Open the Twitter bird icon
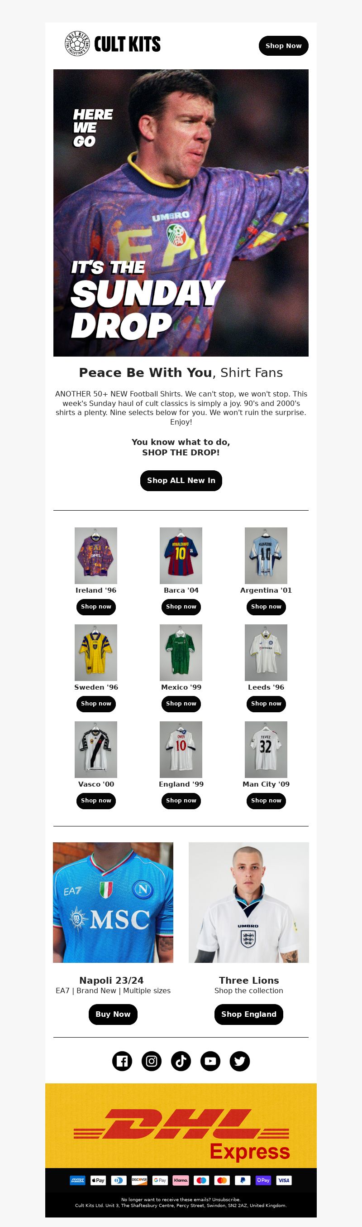Image resolution: width=362 pixels, height=1227 pixels. tap(240, 1061)
